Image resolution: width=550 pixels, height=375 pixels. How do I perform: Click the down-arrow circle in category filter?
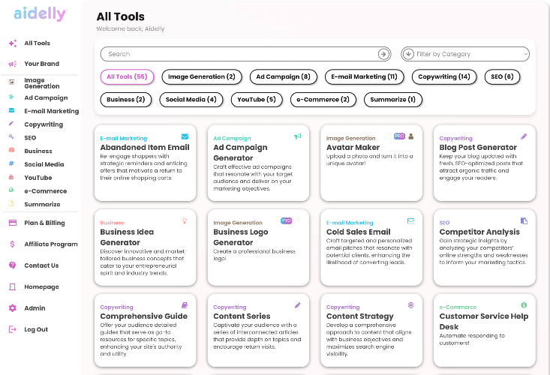(x=408, y=54)
